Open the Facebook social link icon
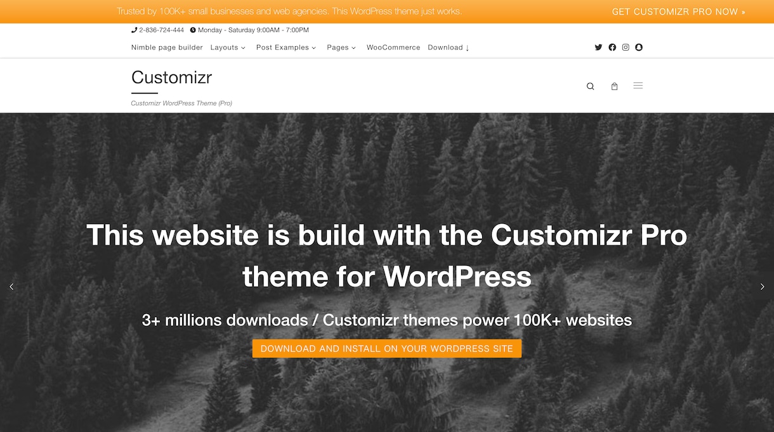 [x=612, y=47]
